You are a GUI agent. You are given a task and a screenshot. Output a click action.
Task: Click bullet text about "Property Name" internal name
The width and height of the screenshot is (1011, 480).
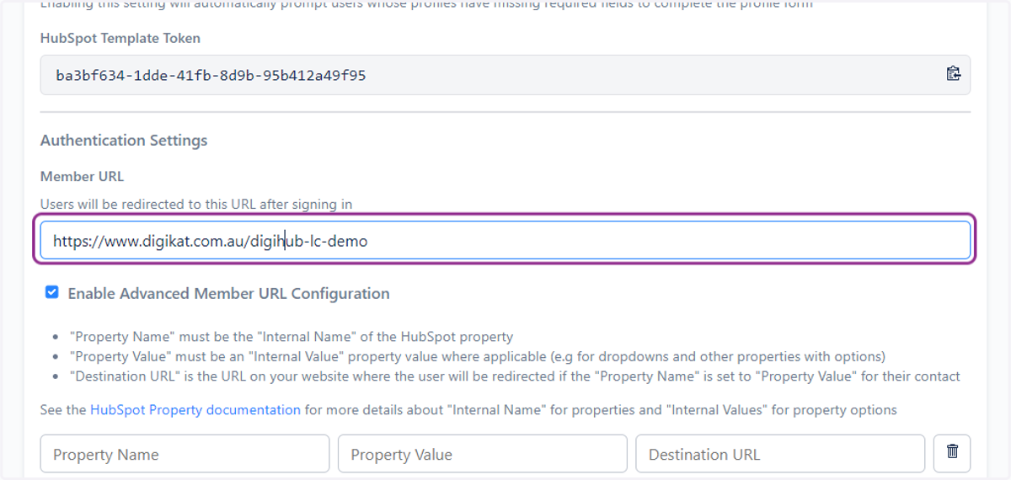coord(292,337)
